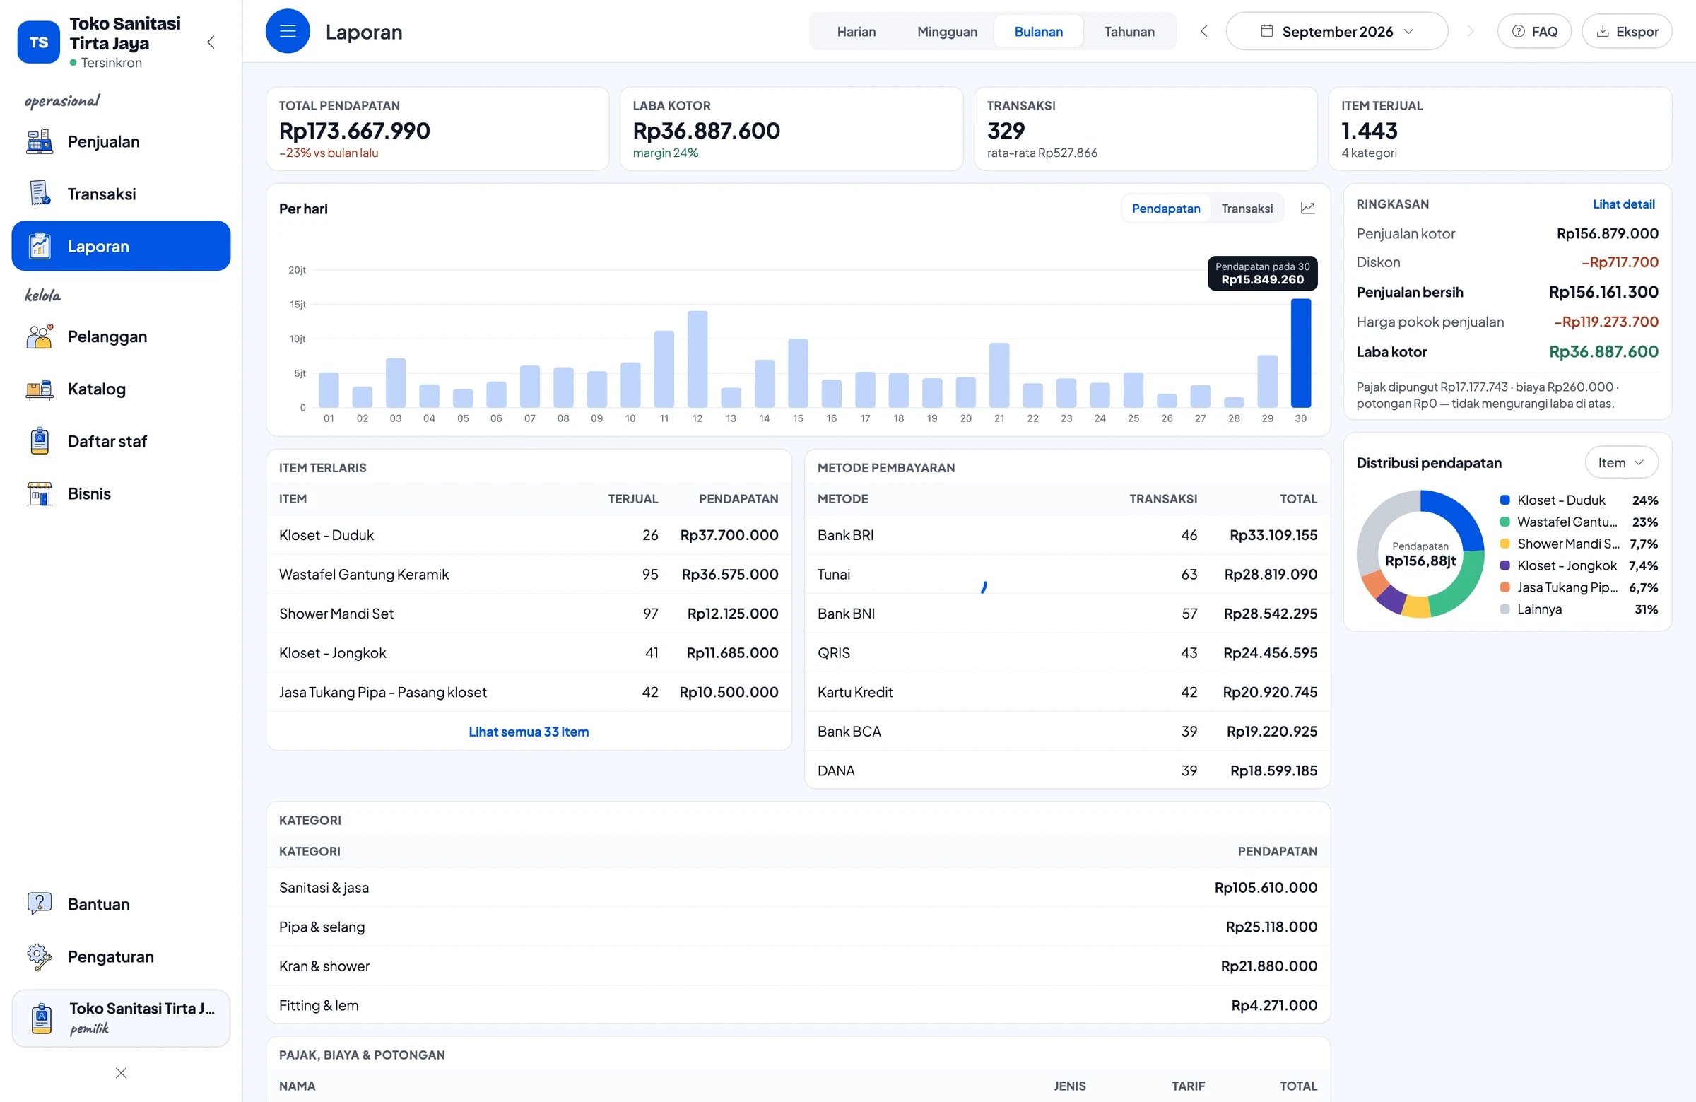Open the Bantuan help page

(x=121, y=904)
